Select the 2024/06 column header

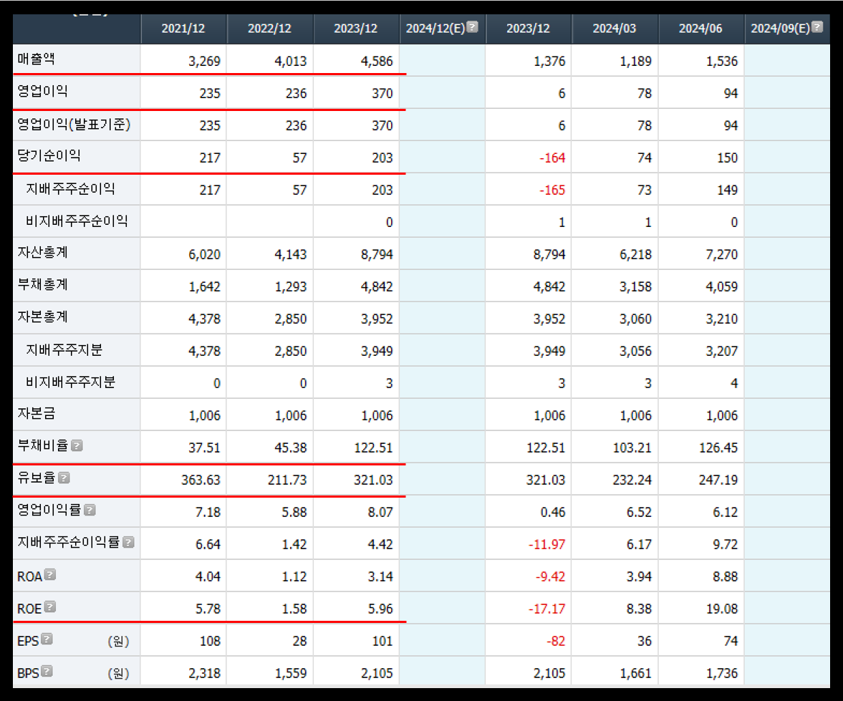coord(700,29)
